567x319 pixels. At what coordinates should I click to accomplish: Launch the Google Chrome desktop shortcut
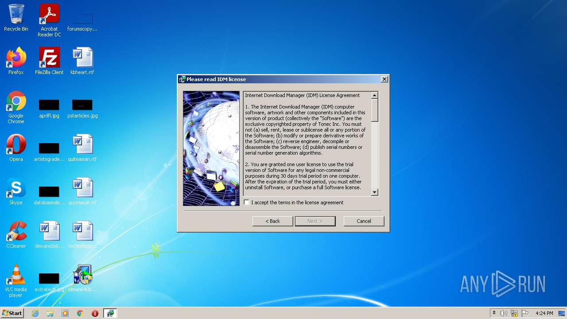coord(16,107)
